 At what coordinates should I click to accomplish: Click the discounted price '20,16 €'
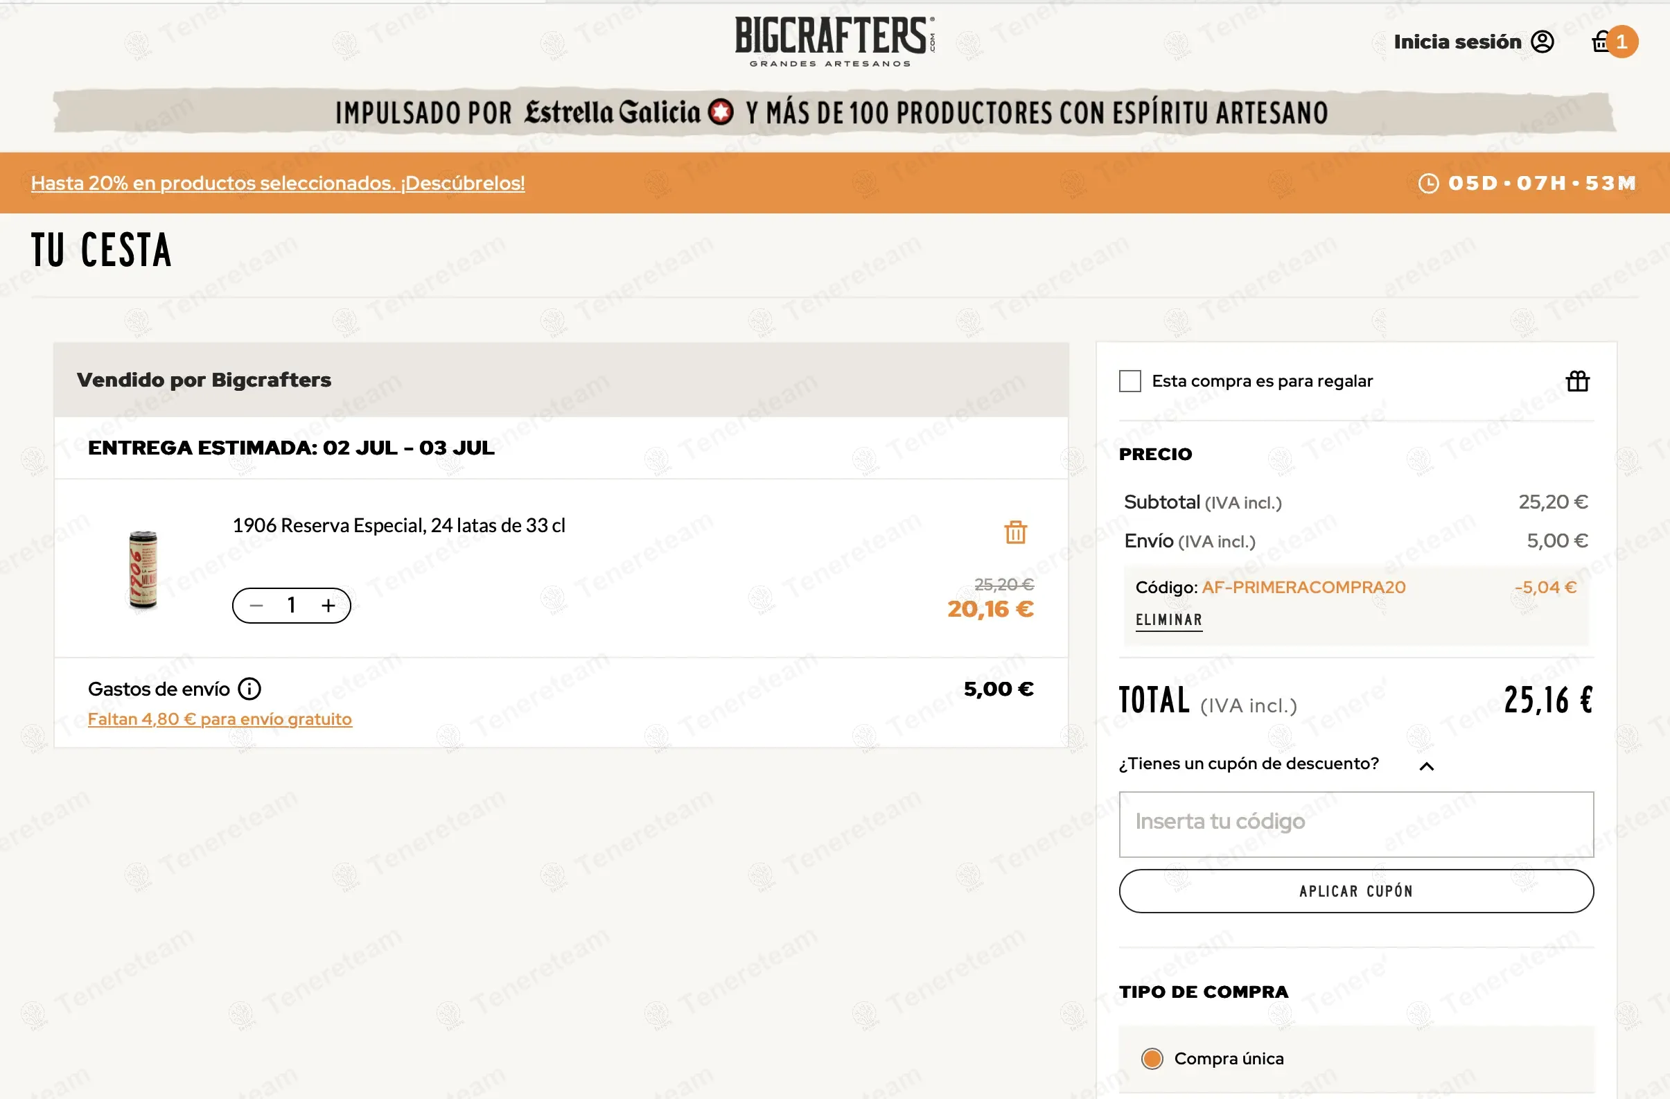[x=990, y=609]
